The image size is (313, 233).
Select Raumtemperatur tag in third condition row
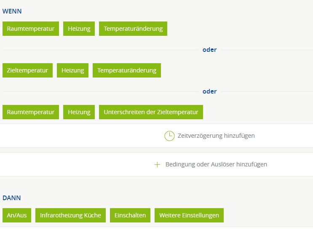tap(31, 112)
